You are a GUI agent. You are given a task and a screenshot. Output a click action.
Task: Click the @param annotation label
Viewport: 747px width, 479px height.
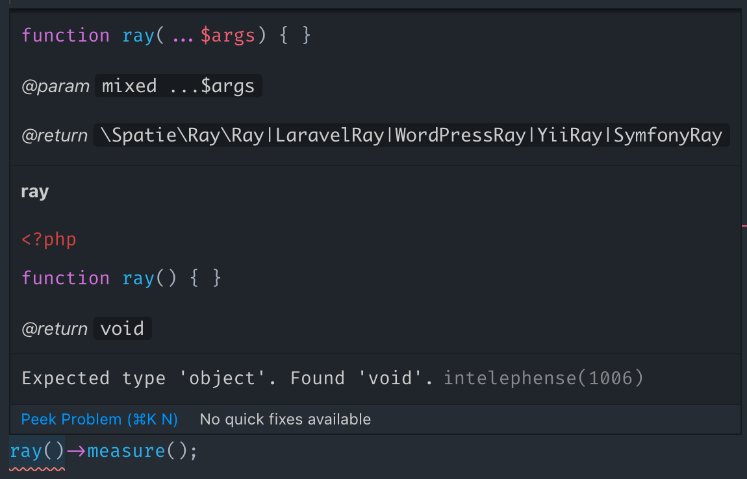pyautogui.click(x=55, y=86)
